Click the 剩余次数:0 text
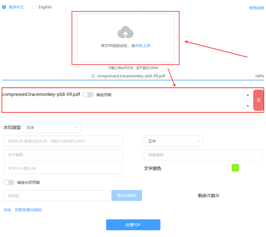The image size is (266, 237). click(x=208, y=195)
